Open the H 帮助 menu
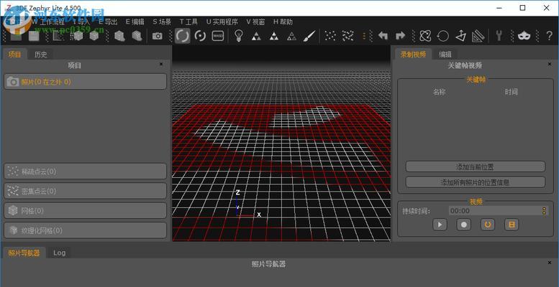 tap(283, 22)
